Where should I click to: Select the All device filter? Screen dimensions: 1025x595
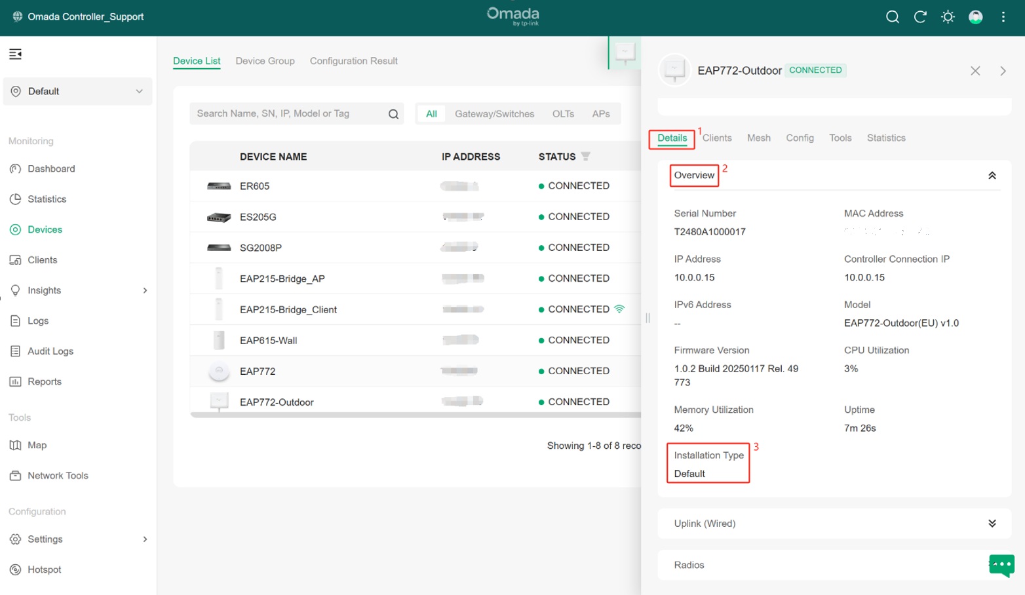tap(431, 113)
